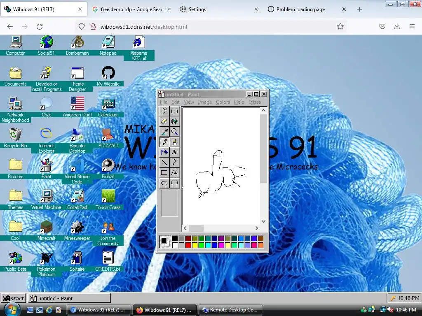This screenshot has width=422, height=316.
Task: Pick the bright green palette color
Action: 201,245
